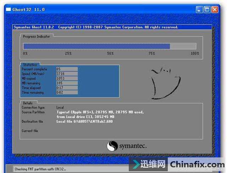Click the 'Percent complete' label
The image size is (227, 173).
pos(34,69)
